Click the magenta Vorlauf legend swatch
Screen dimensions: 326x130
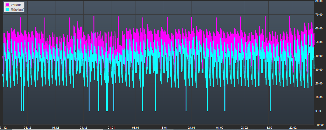click(x=7, y=5)
